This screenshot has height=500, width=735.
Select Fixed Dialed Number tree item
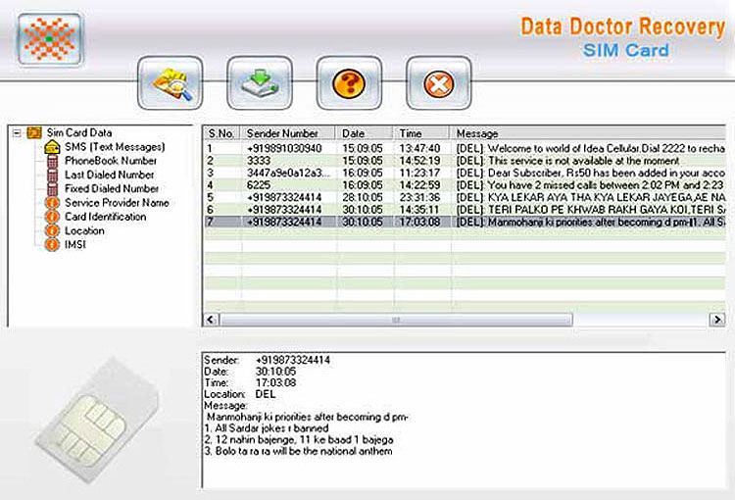(x=112, y=188)
